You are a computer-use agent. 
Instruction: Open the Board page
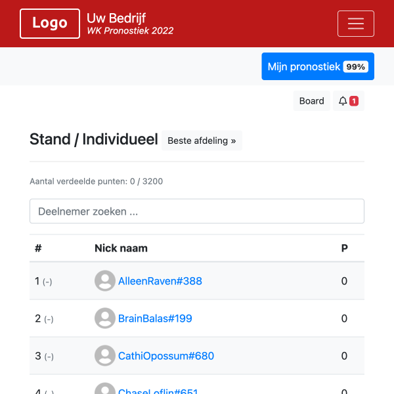point(311,101)
